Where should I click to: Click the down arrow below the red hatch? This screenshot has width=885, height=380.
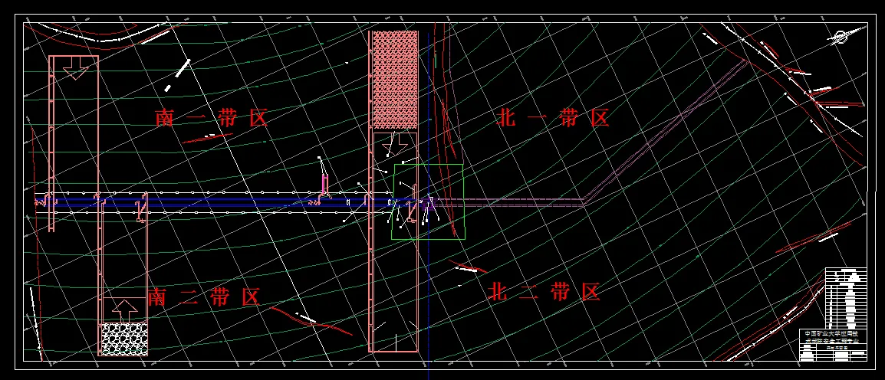[x=394, y=144]
